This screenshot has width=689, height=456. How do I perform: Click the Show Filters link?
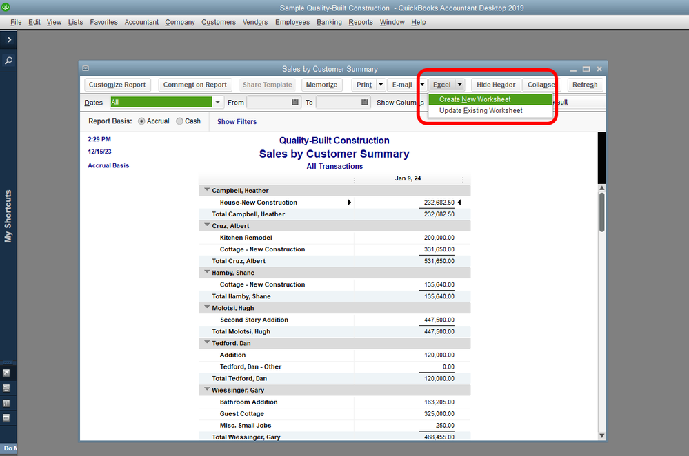click(x=237, y=121)
